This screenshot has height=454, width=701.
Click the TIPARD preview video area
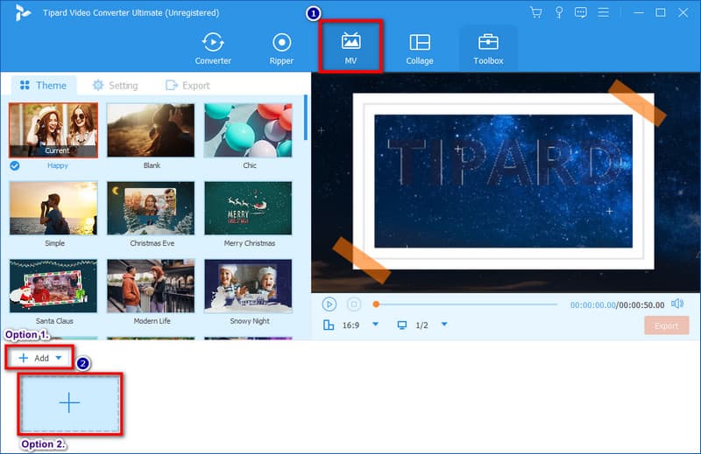(506, 182)
